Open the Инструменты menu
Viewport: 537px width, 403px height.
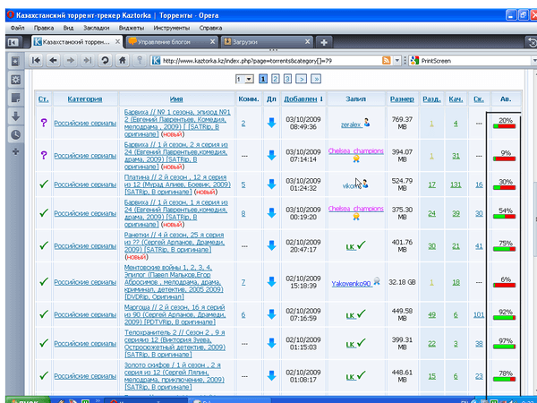(x=172, y=28)
